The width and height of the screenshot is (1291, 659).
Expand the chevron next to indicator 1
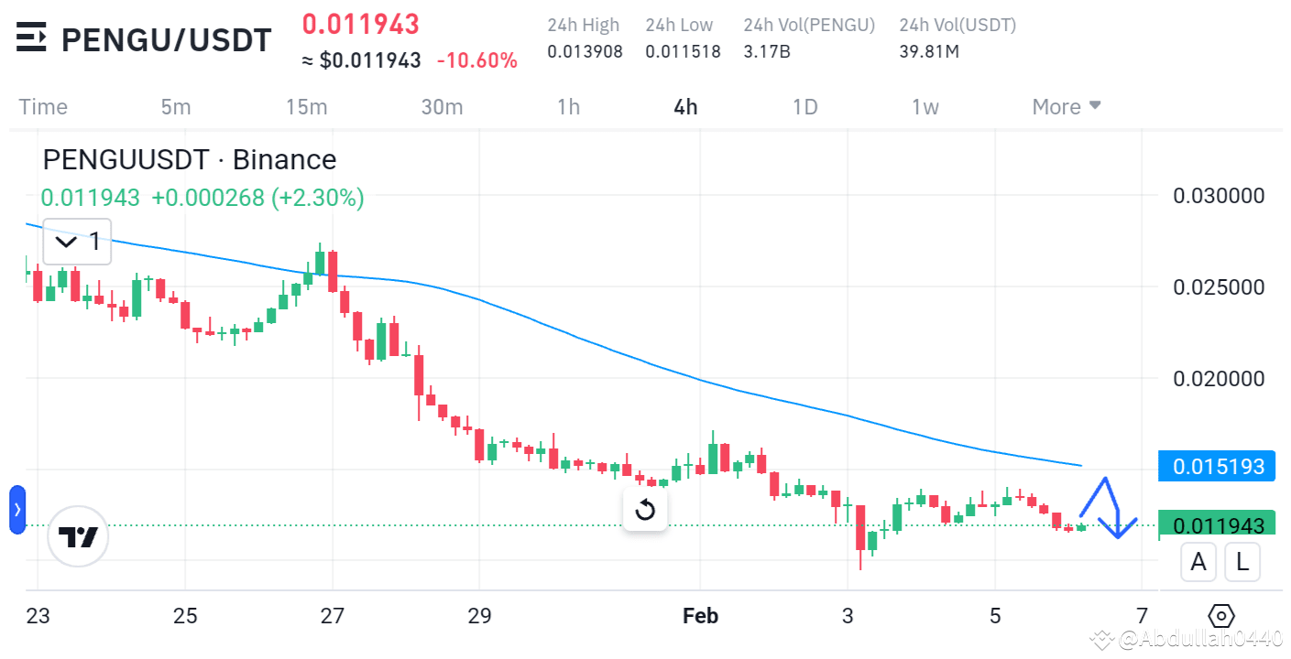64,242
